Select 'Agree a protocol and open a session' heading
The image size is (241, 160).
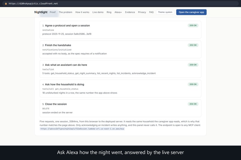67,26
